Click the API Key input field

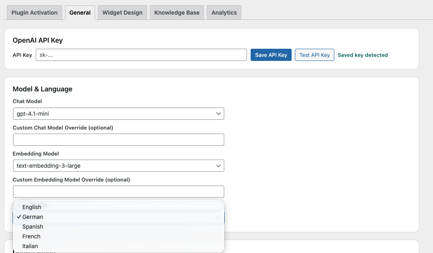click(141, 55)
